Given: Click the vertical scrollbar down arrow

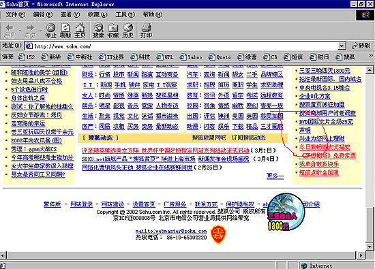Looking at the screenshot, I should pos(370,247).
